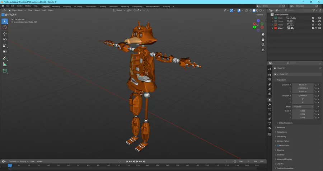Open the Object Mode dropdown
This screenshot has width=323, height=171.
pyautogui.click(x=17, y=10)
